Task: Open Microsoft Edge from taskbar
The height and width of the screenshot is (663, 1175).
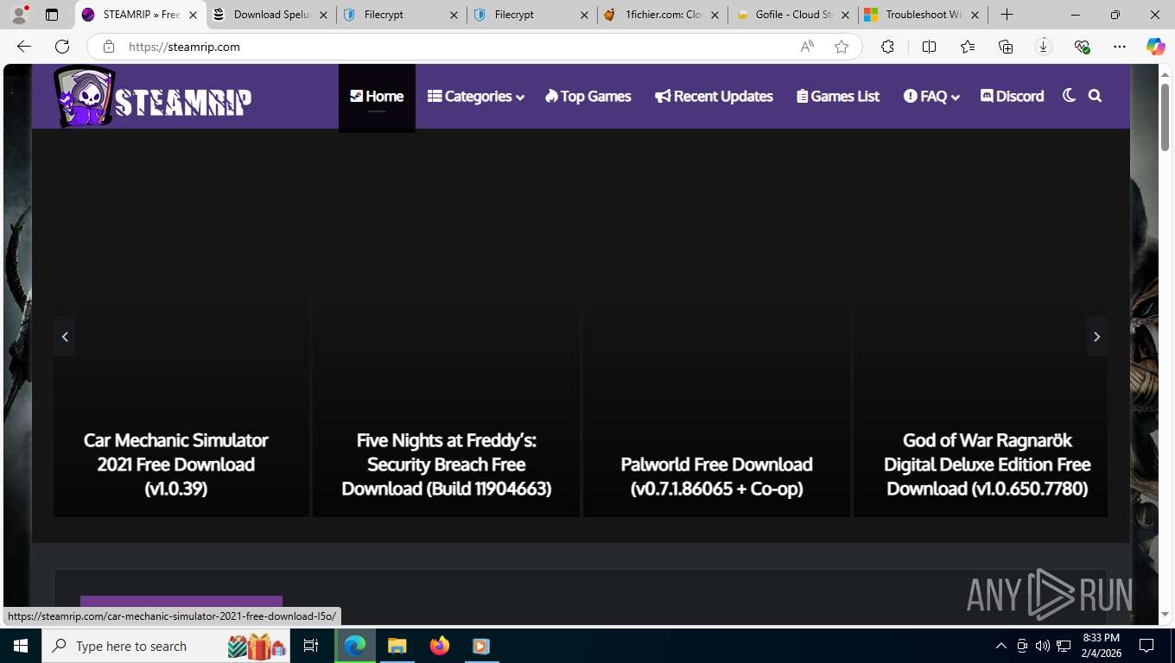Action: [x=355, y=646]
